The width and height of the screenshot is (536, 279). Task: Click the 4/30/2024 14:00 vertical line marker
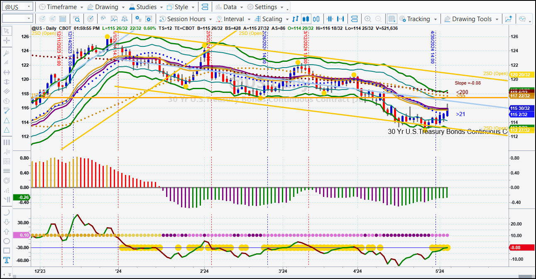pos(432,47)
